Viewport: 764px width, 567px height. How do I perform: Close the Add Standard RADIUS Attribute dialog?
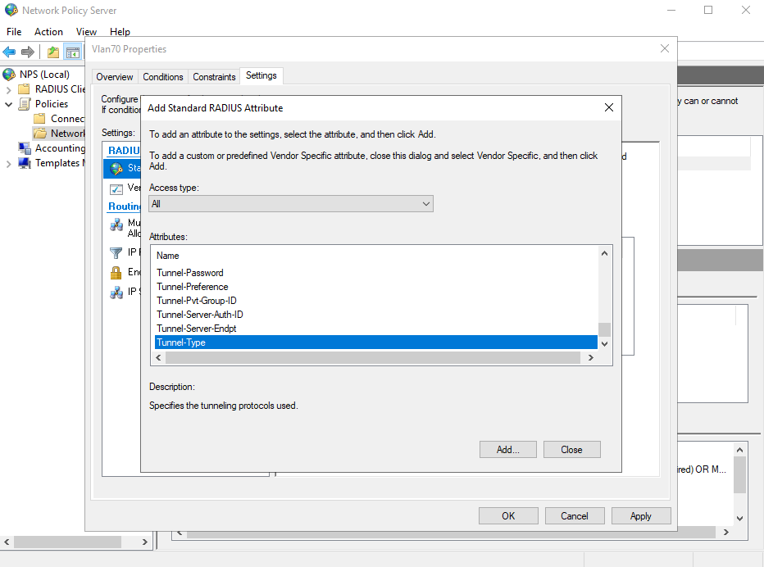pos(608,107)
